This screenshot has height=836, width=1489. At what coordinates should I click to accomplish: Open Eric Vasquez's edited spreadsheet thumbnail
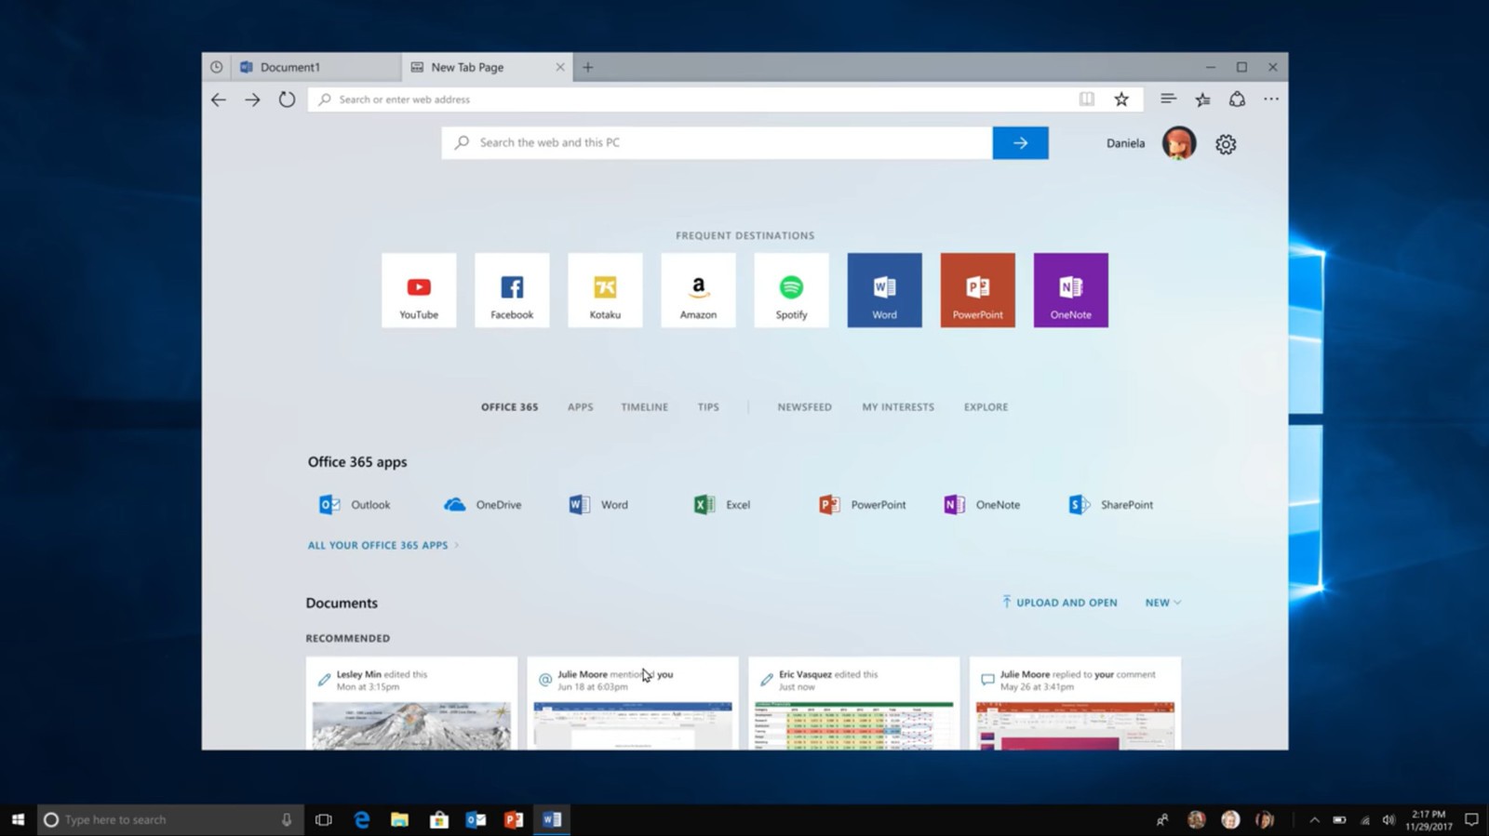[853, 725]
